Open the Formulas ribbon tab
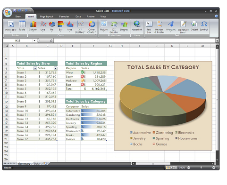Screen dimensions: 227x185 pyautogui.click(x=64, y=16)
